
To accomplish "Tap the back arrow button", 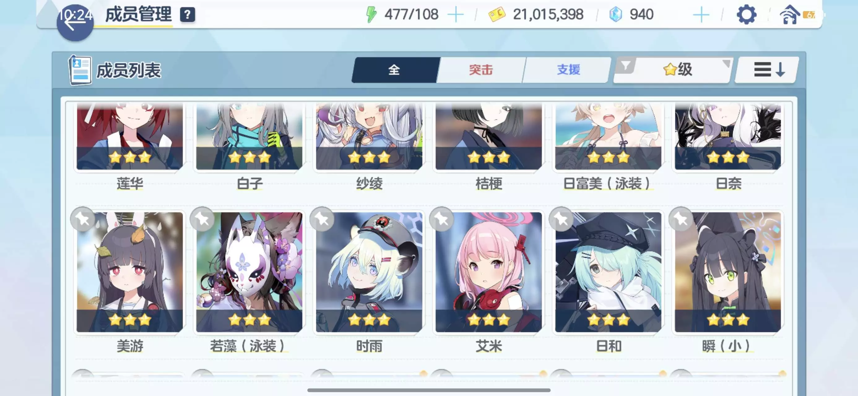I will (x=75, y=23).
